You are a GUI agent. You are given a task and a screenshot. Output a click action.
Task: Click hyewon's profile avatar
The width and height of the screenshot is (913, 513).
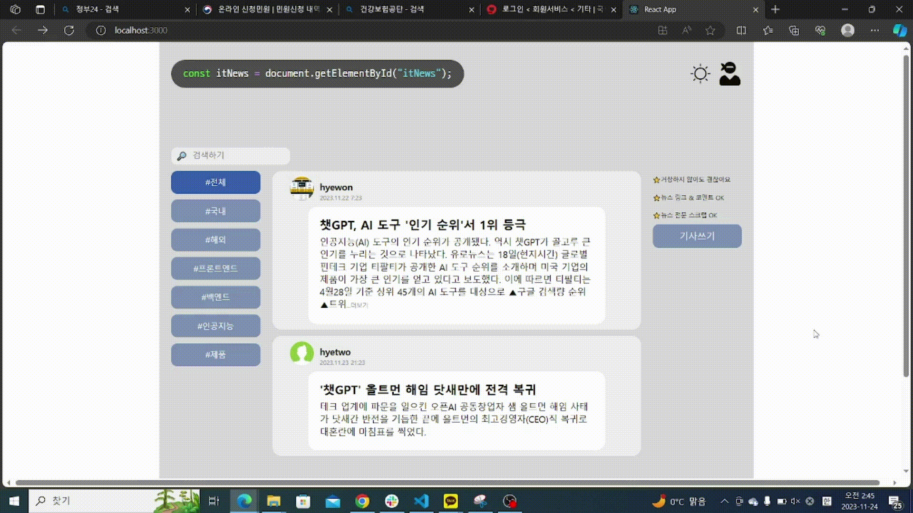pyautogui.click(x=301, y=189)
